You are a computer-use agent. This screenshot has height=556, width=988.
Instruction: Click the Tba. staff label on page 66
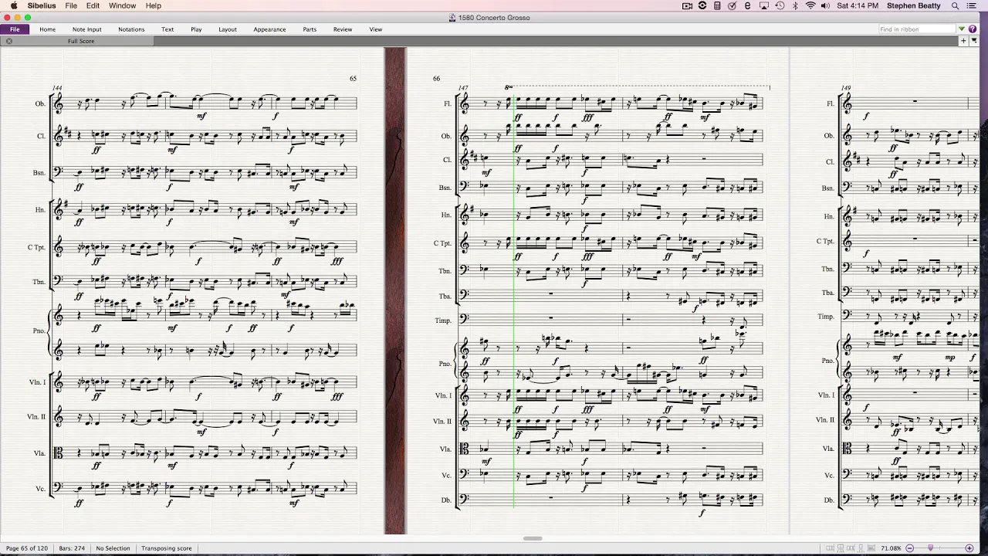coord(445,296)
